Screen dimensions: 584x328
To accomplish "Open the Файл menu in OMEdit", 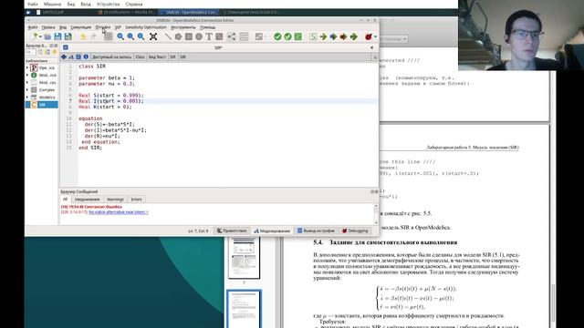I will pos(33,27).
